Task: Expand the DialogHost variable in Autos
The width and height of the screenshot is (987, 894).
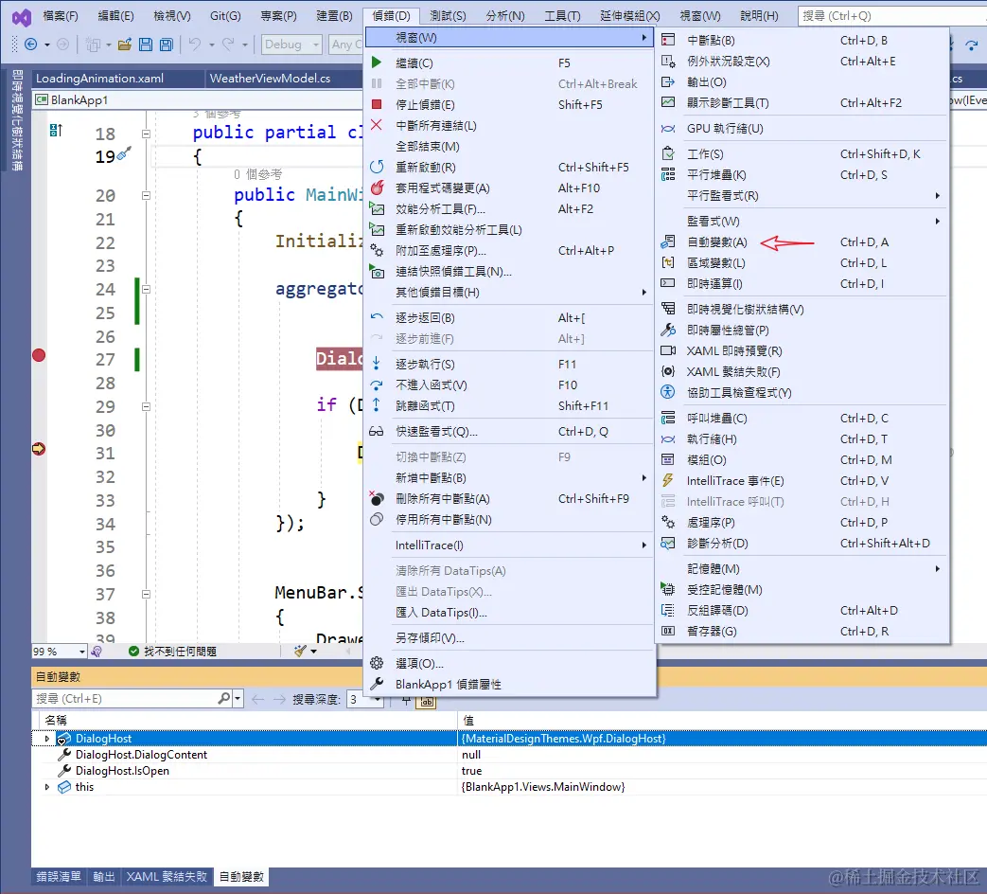Action: [x=47, y=738]
